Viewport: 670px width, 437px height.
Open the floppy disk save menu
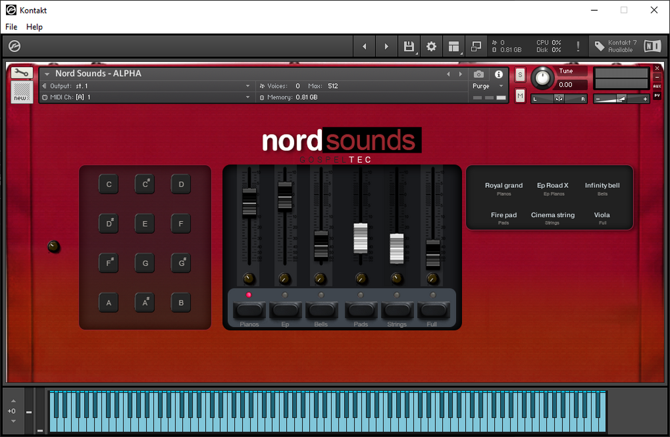(409, 46)
